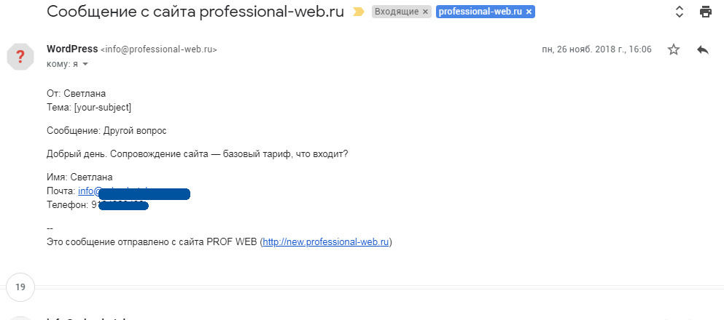
Task: Click the collapsed message line below the divider
Action: click(x=362, y=317)
